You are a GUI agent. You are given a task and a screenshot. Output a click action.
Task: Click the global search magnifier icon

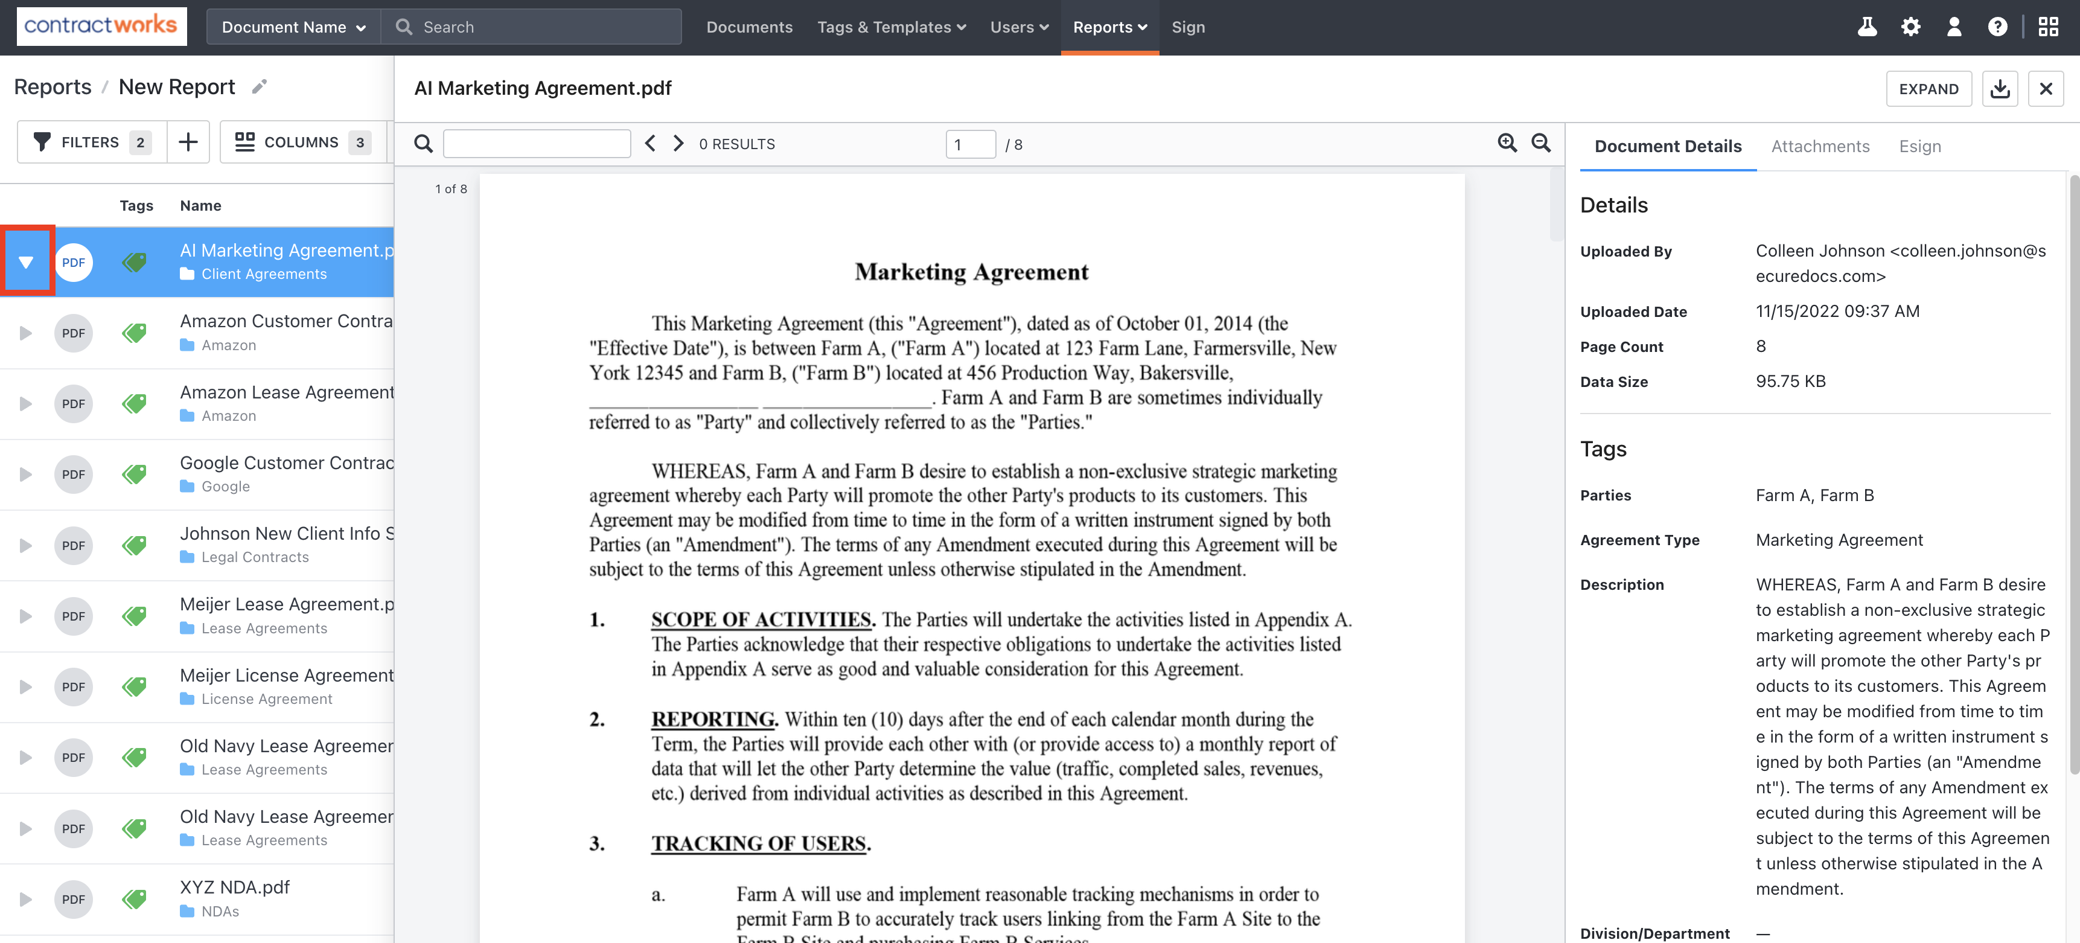(x=404, y=27)
